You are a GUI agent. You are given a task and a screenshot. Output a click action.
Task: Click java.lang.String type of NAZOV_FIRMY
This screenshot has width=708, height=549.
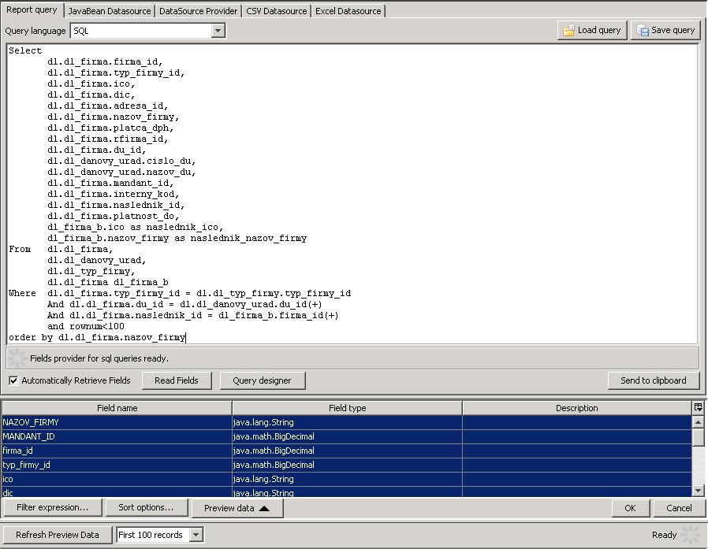click(x=263, y=422)
